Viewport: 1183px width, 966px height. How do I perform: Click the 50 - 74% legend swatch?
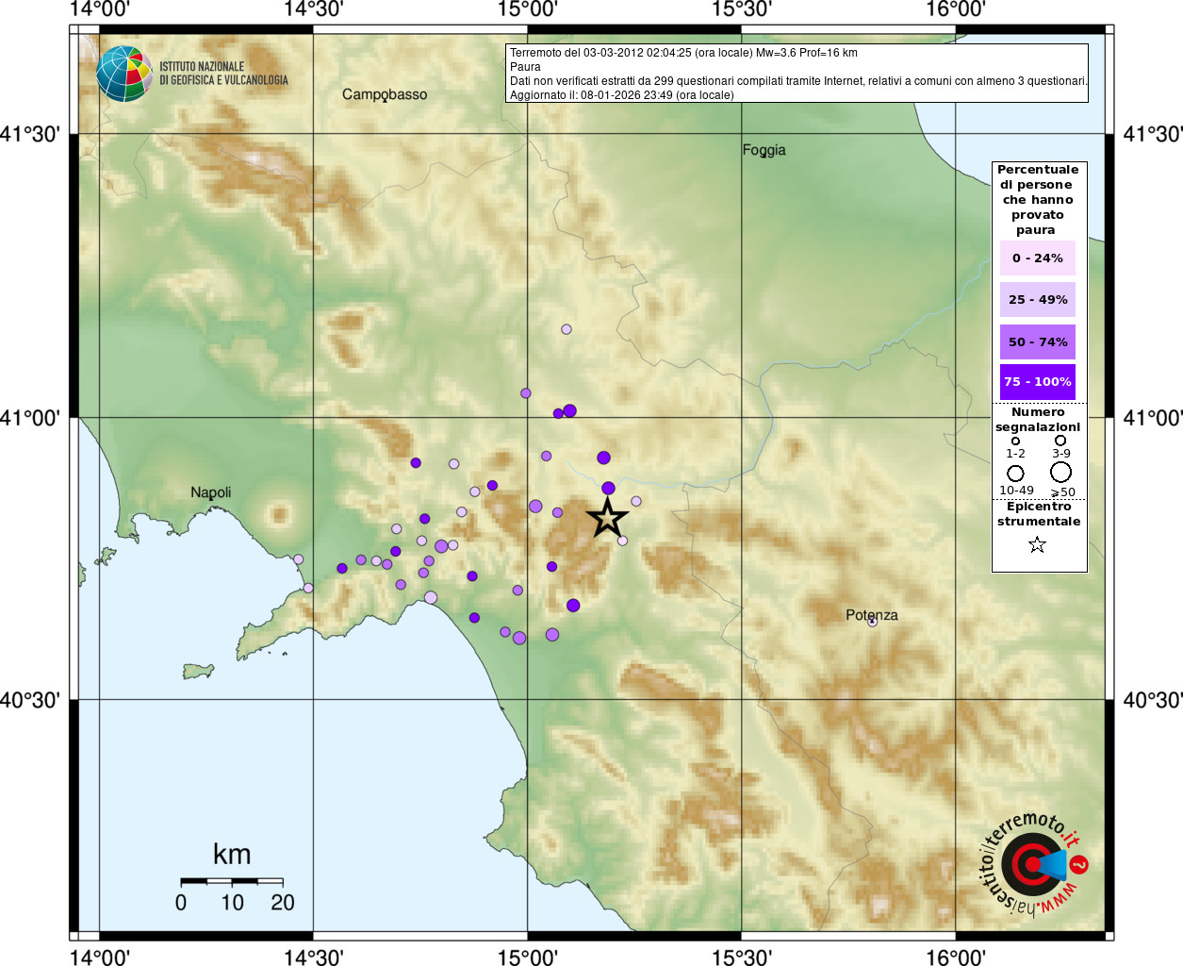1037,341
